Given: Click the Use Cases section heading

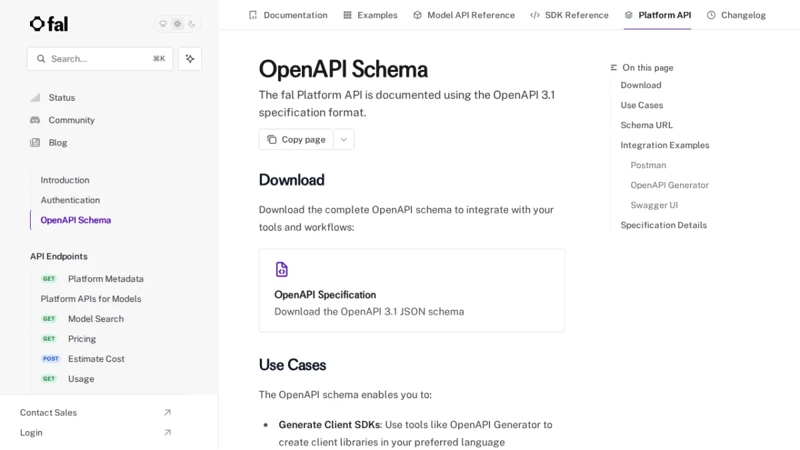Looking at the screenshot, I should click(x=293, y=365).
